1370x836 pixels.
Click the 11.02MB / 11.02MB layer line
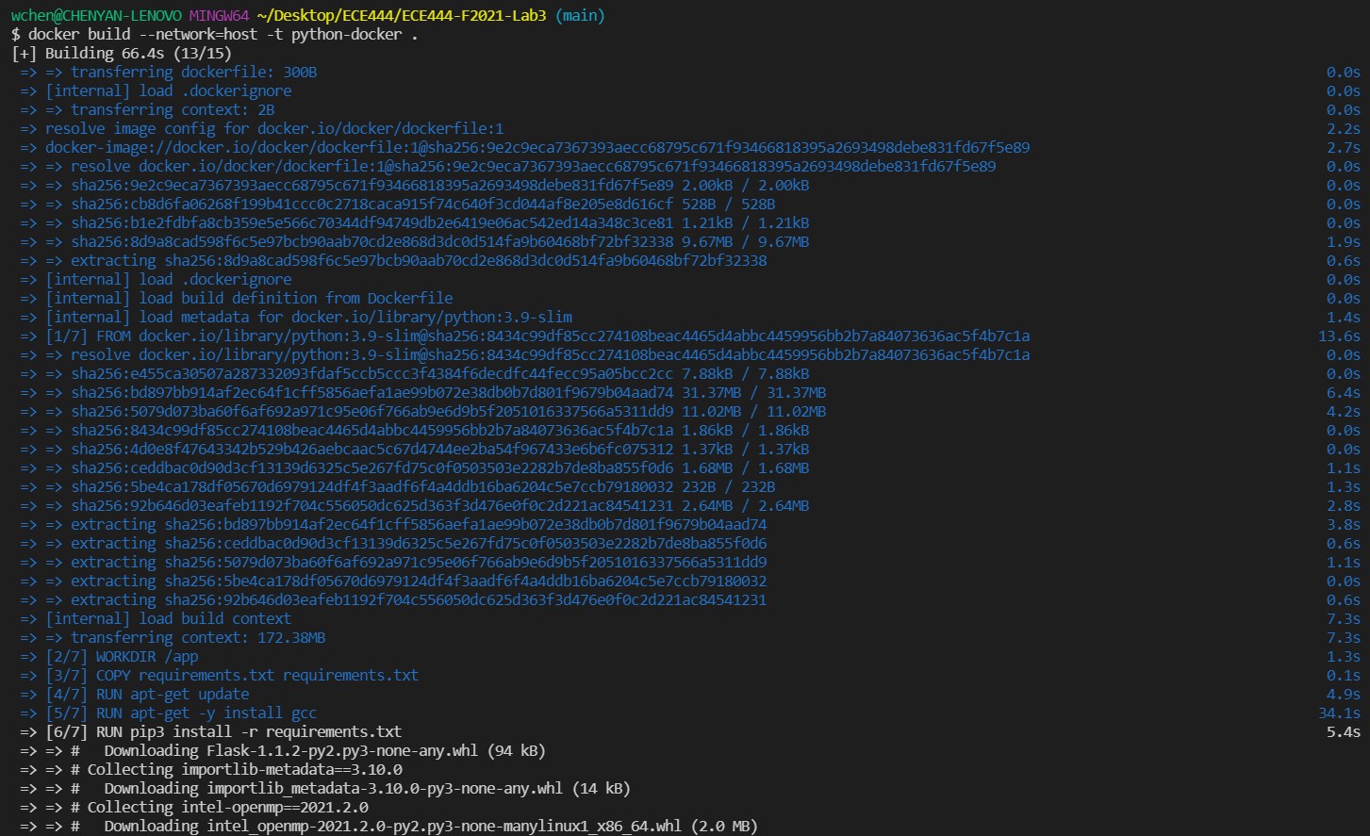(x=422, y=412)
